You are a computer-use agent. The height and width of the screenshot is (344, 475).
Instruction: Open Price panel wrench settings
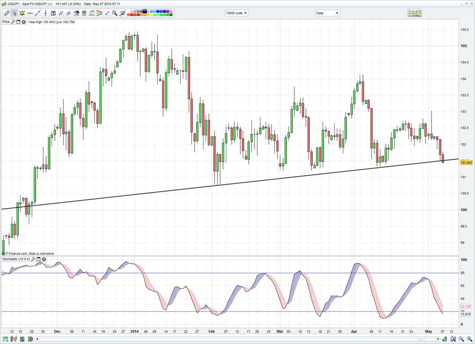(13, 22)
